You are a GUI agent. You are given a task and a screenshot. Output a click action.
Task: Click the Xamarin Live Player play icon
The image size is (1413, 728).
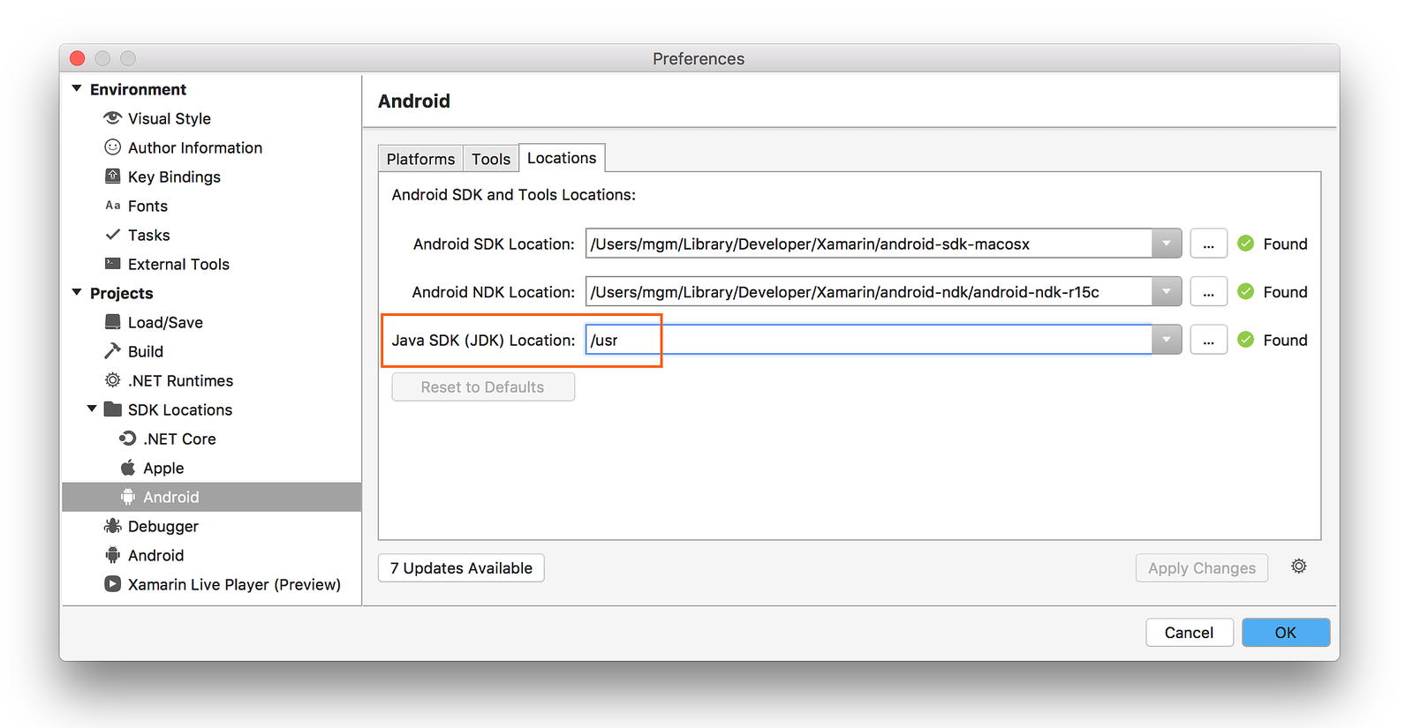click(112, 583)
